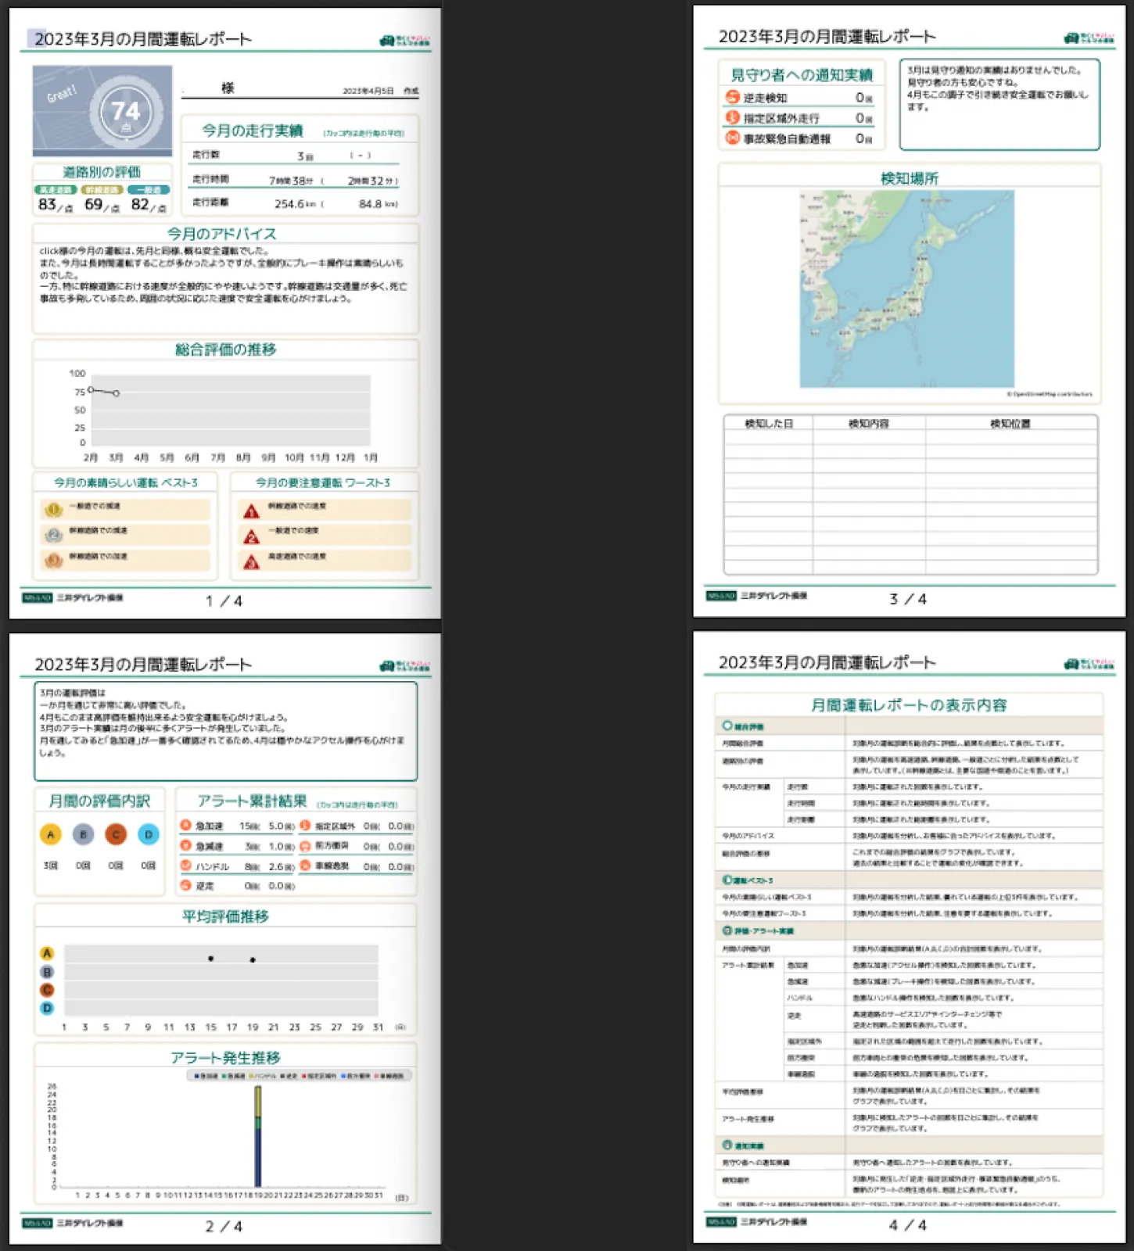
Task: Click the page number 1 / 4
Action: point(224,601)
